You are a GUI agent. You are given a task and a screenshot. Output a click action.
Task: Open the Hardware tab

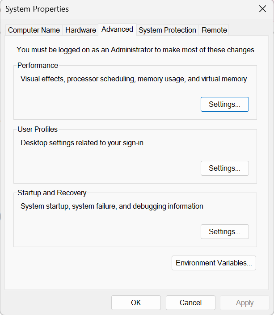coord(80,30)
